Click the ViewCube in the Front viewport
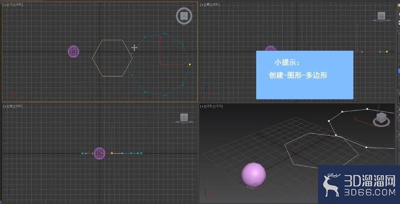This screenshot has width=400, height=204. click(x=381, y=16)
